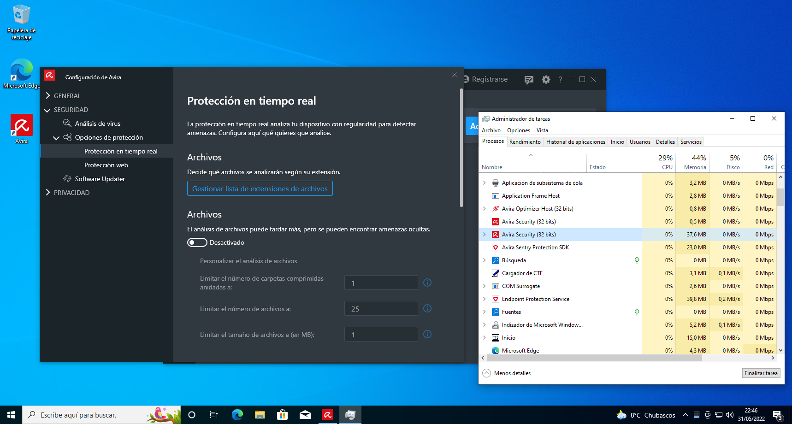792x424 pixels.
Task: Expand Avira Optimizer Host process group
Action: click(484, 209)
